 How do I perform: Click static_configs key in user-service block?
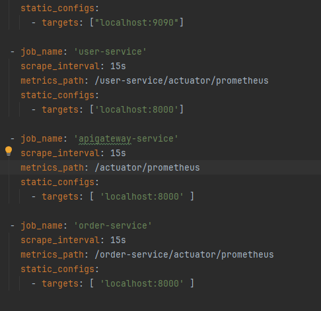(57, 96)
